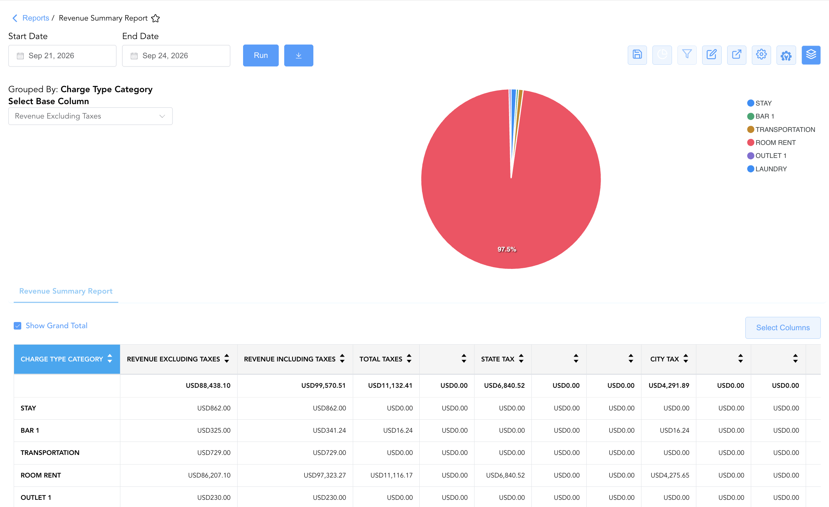Click the Show Grand Total label
Image resolution: width=829 pixels, height=507 pixels.
coord(57,325)
